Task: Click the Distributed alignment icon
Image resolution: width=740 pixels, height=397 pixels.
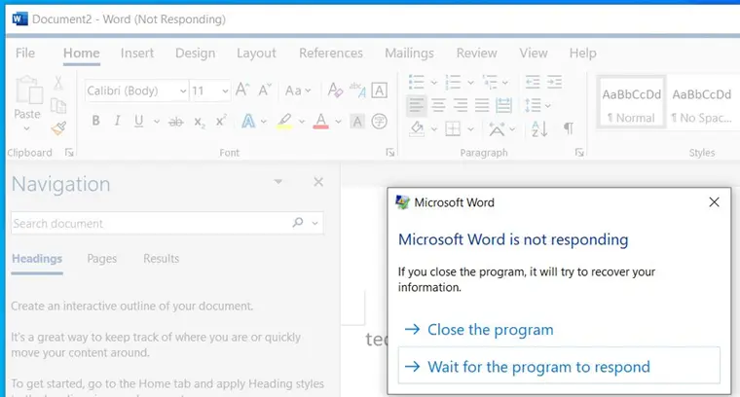Action: [x=503, y=105]
